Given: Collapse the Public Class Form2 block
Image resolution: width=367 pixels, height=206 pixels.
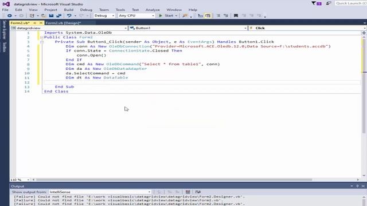Looking at the screenshot, I should 42,37.
